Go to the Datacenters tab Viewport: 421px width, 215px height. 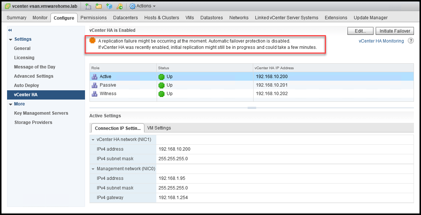pos(125,18)
